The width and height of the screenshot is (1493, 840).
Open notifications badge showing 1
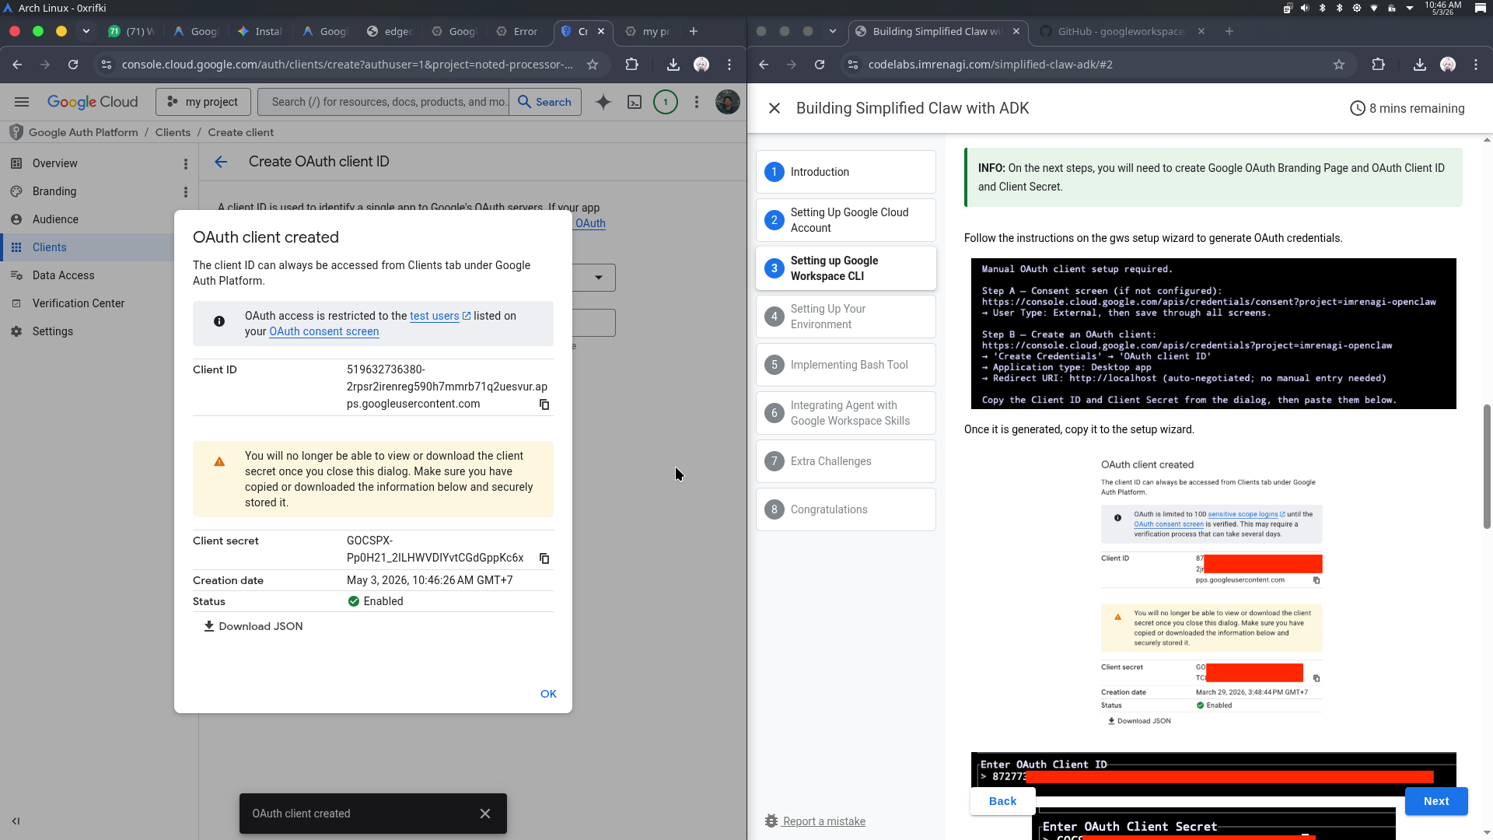tap(666, 102)
